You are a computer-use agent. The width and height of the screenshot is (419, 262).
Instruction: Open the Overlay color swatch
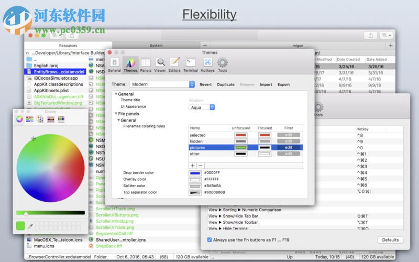click(195, 179)
